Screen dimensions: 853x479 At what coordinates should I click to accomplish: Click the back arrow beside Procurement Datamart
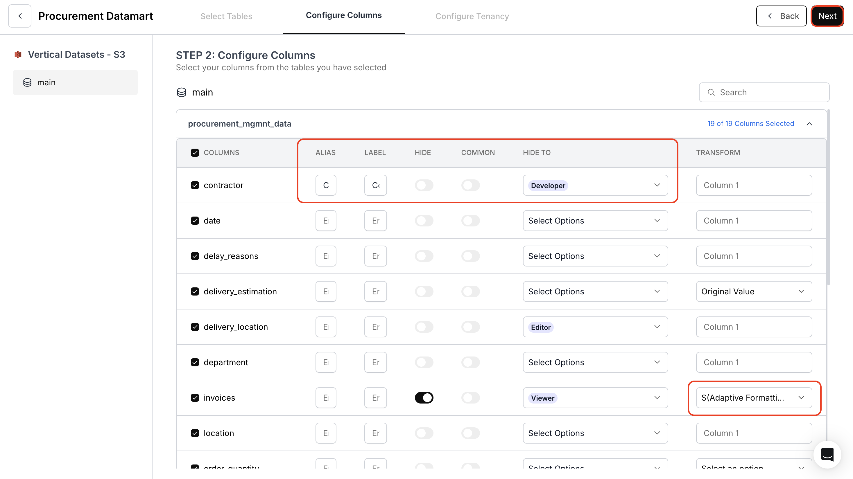tap(19, 16)
